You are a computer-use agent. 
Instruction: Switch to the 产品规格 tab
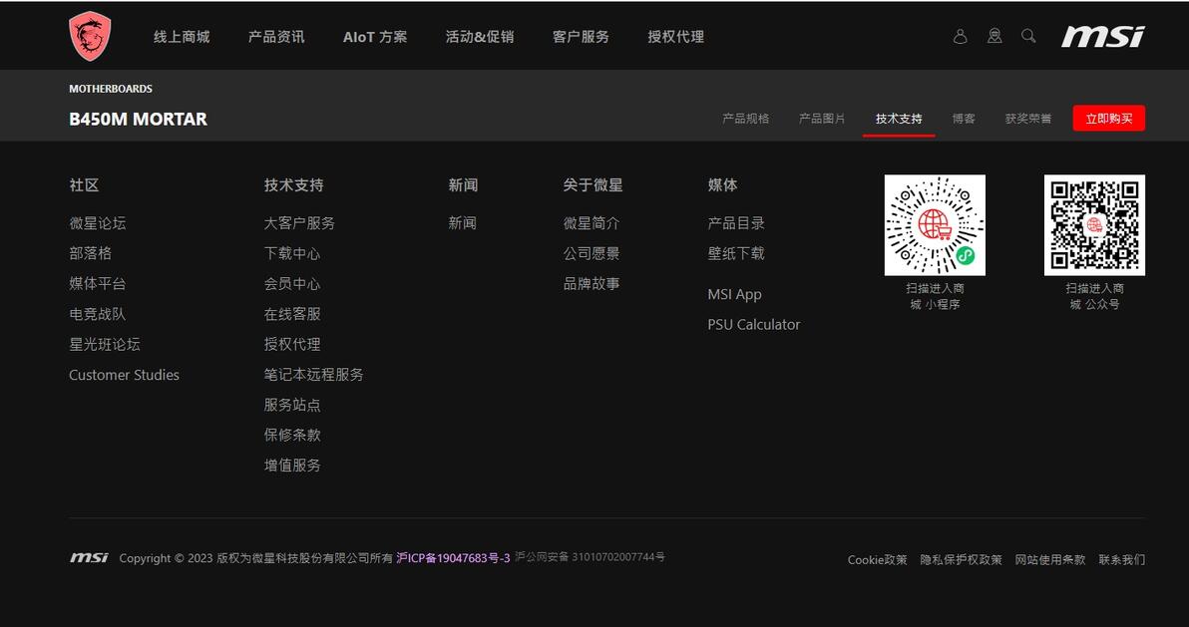point(745,119)
